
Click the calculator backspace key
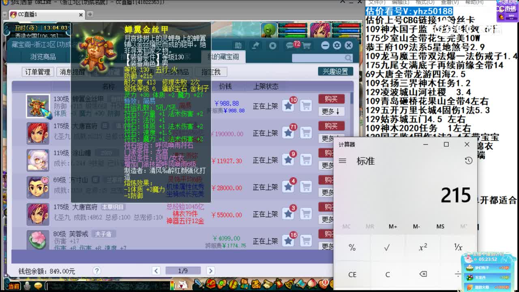422,274
